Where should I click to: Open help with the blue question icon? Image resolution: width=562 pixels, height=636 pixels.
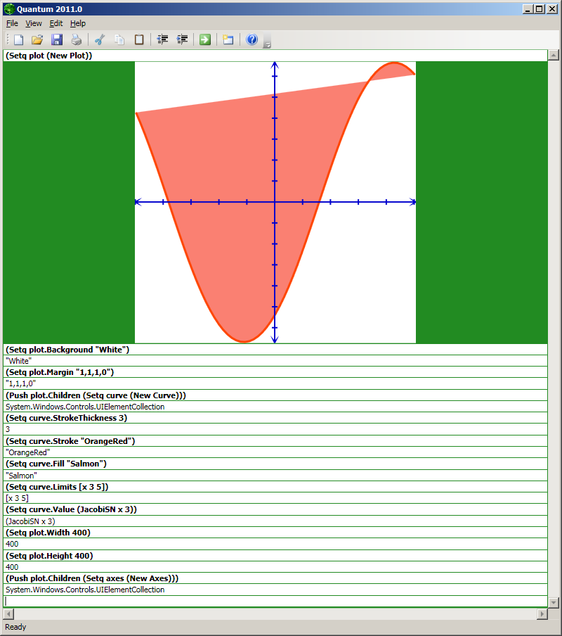pos(252,39)
